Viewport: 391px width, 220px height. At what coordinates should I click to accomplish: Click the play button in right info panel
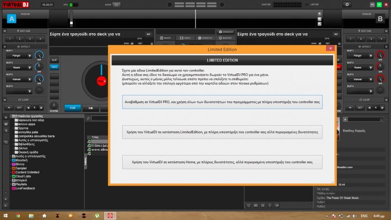345,119
